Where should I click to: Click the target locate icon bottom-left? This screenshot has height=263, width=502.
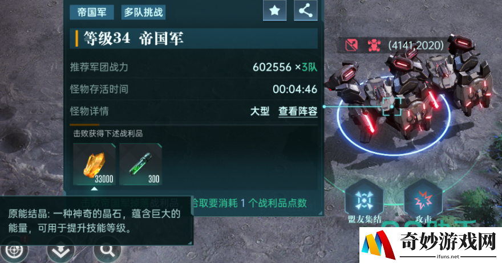coord(14,252)
